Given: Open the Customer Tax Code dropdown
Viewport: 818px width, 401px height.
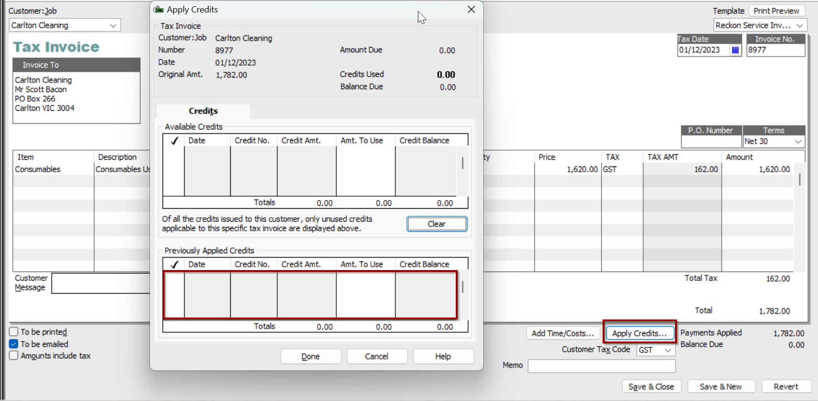Looking at the screenshot, I should [668, 350].
